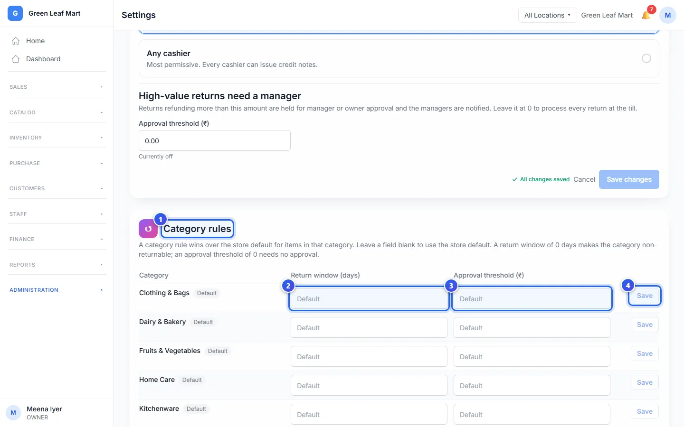Image resolution: width=684 pixels, height=427 pixels.
Task: Click Fruits & Vegetables return window field
Action: [369, 356]
